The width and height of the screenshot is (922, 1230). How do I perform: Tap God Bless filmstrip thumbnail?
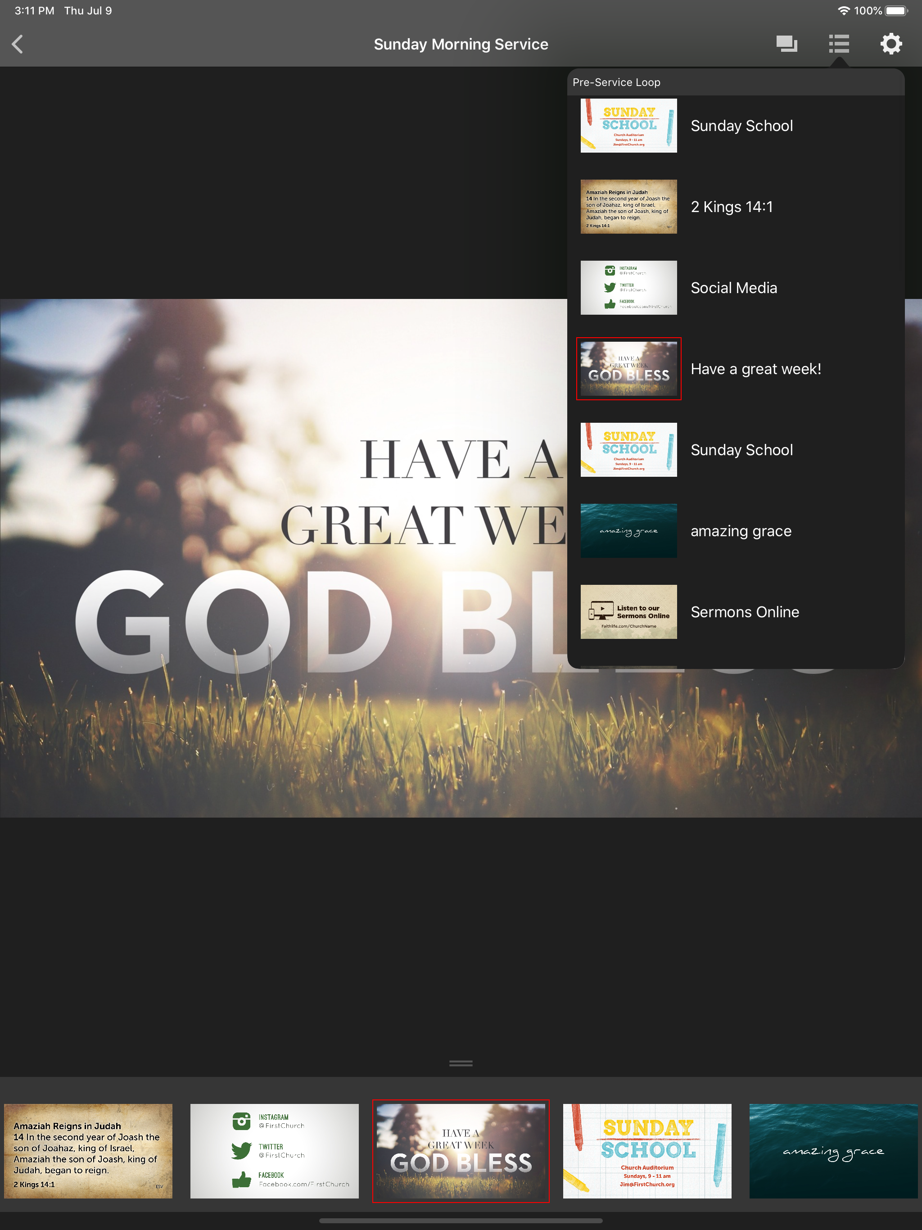click(461, 1150)
